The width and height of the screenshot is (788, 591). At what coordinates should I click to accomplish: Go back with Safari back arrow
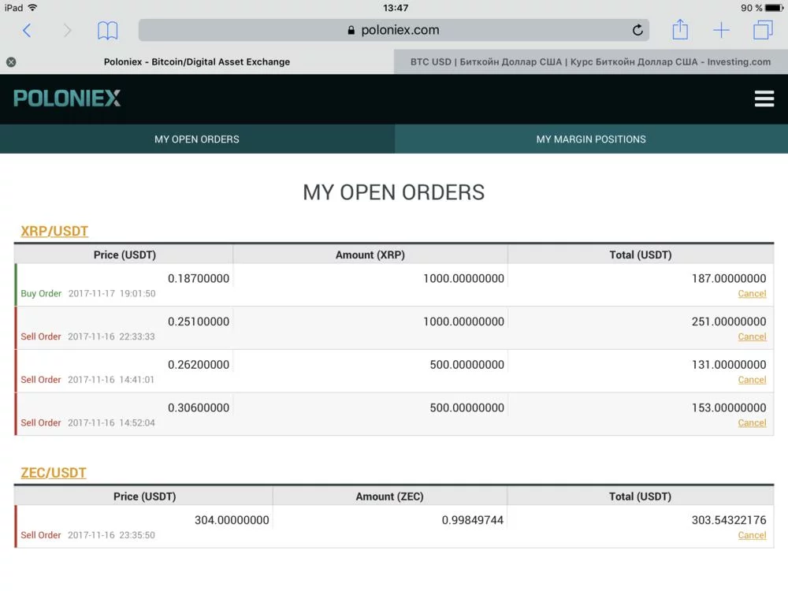(27, 31)
